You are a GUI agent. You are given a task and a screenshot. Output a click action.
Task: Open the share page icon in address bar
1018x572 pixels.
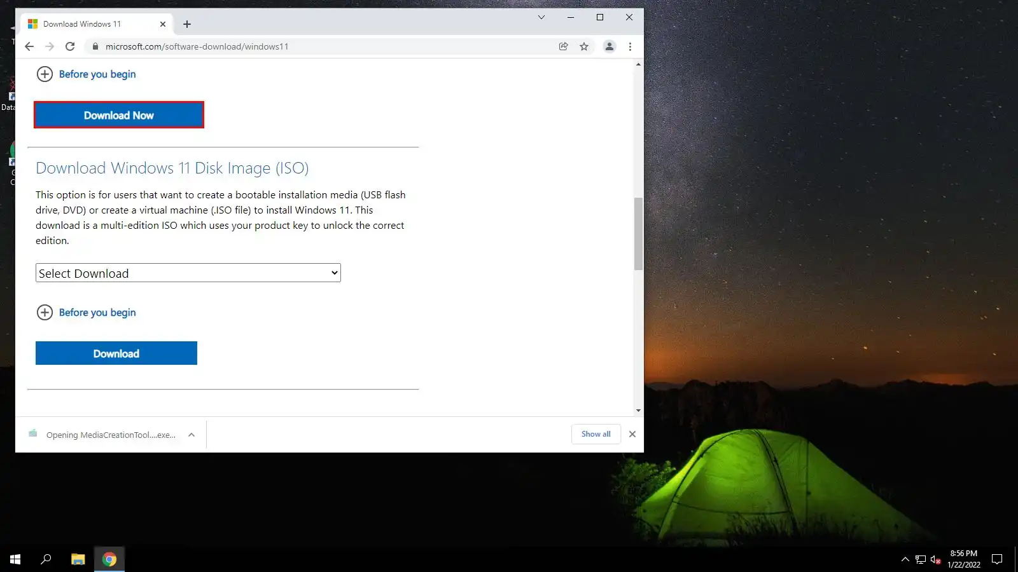563,46
